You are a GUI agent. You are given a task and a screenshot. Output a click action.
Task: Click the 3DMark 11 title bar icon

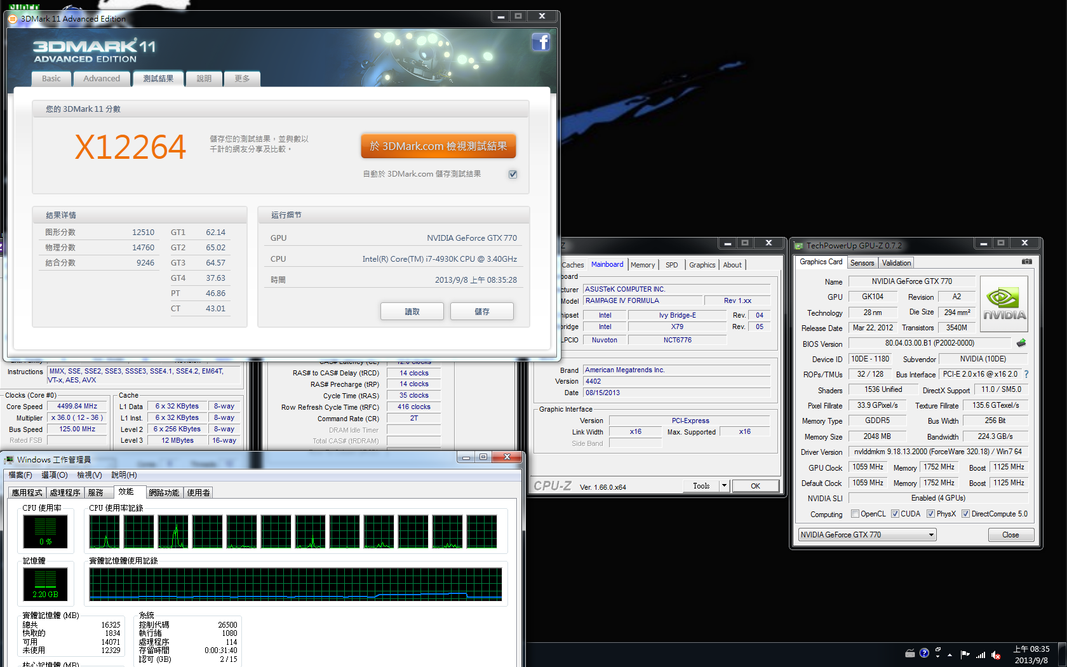pos(13,19)
